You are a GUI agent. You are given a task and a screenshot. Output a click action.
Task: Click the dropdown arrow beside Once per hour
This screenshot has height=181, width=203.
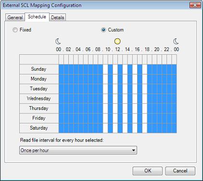click(133, 150)
